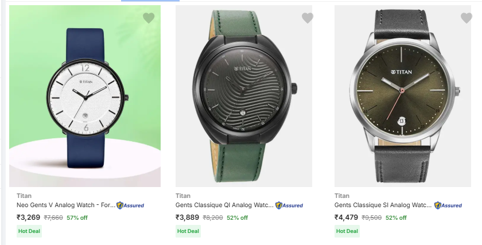Click Hot Deal tag under ₹4,479 watch
The width and height of the screenshot is (482, 245).
tap(347, 231)
